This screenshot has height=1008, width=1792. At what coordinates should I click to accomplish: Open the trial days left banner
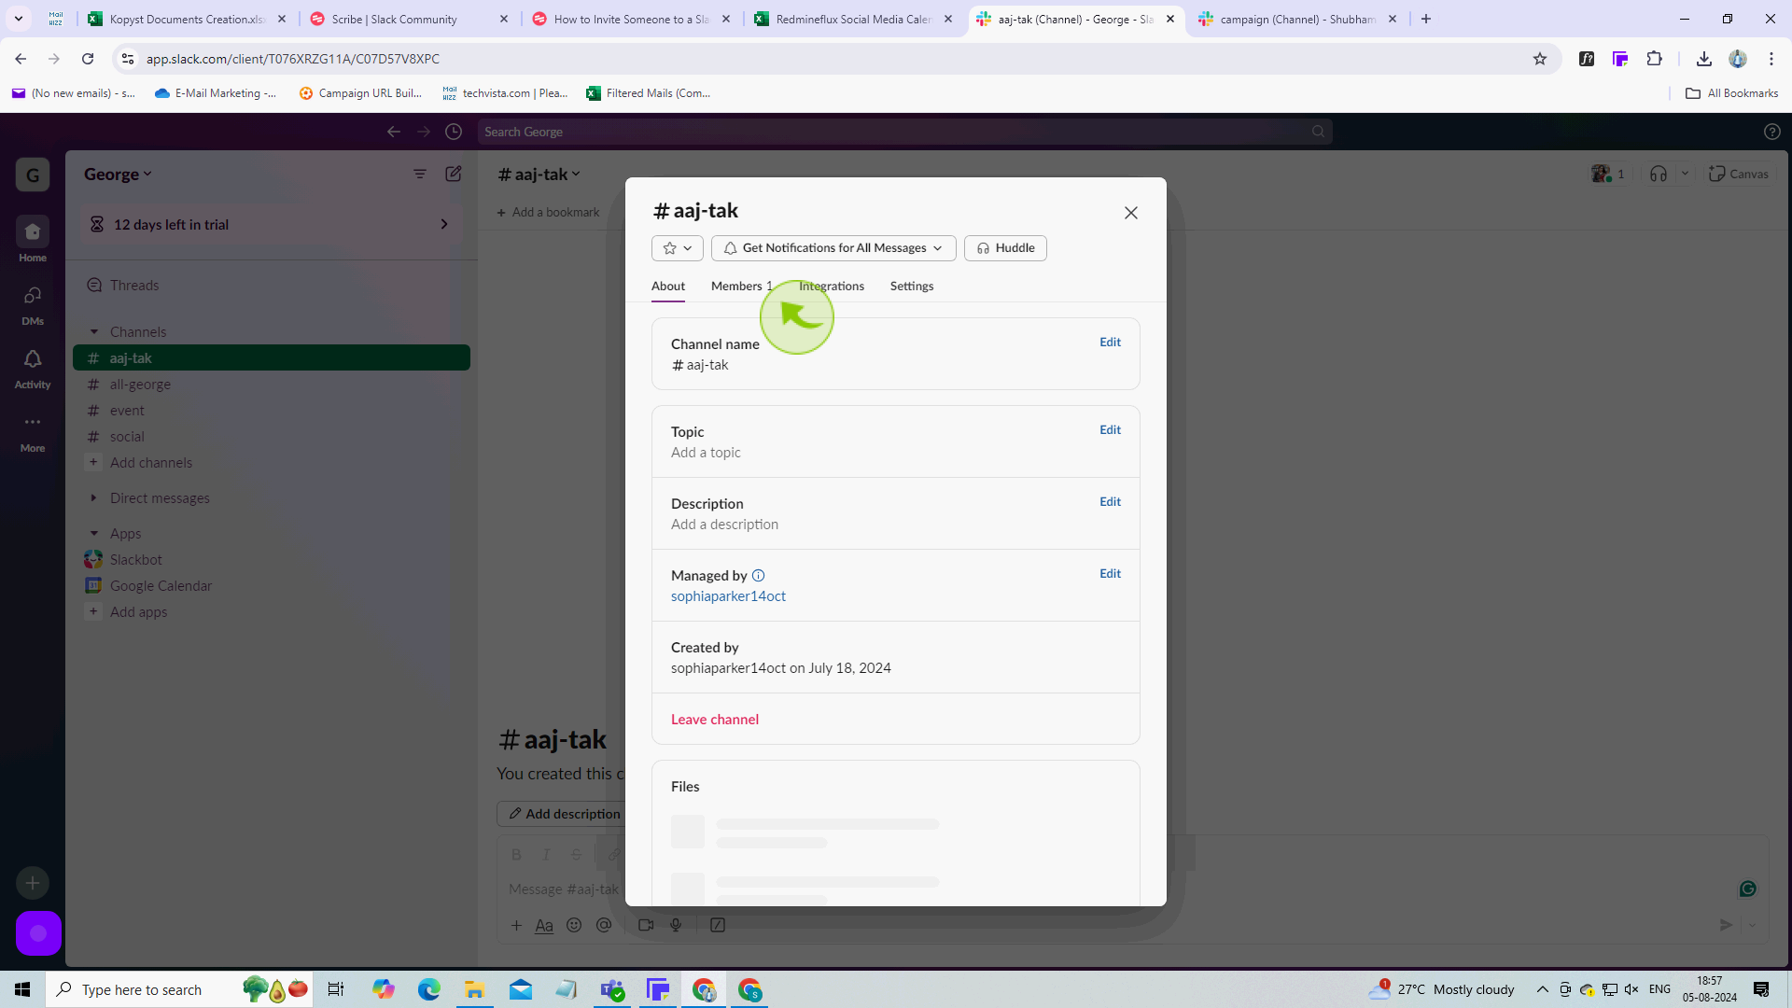[271, 225]
